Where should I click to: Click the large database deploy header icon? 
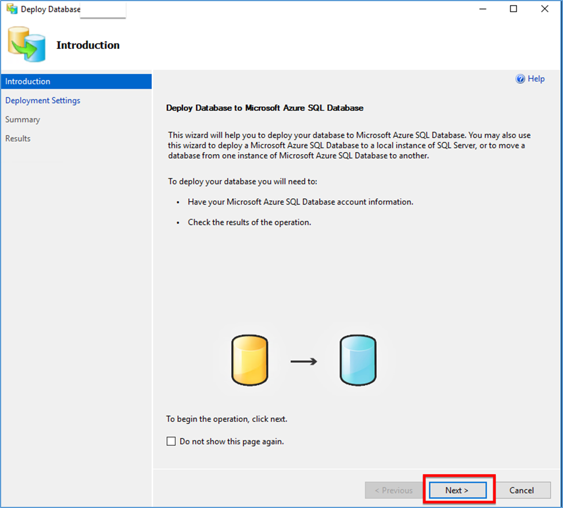(x=26, y=44)
